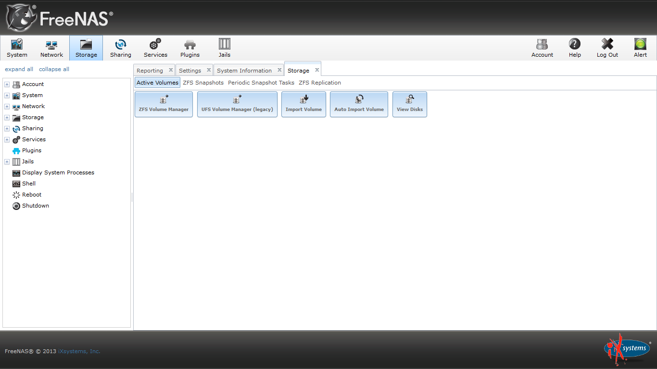Select the Storage tab
The height and width of the screenshot is (369, 657).
(x=298, y=71)
